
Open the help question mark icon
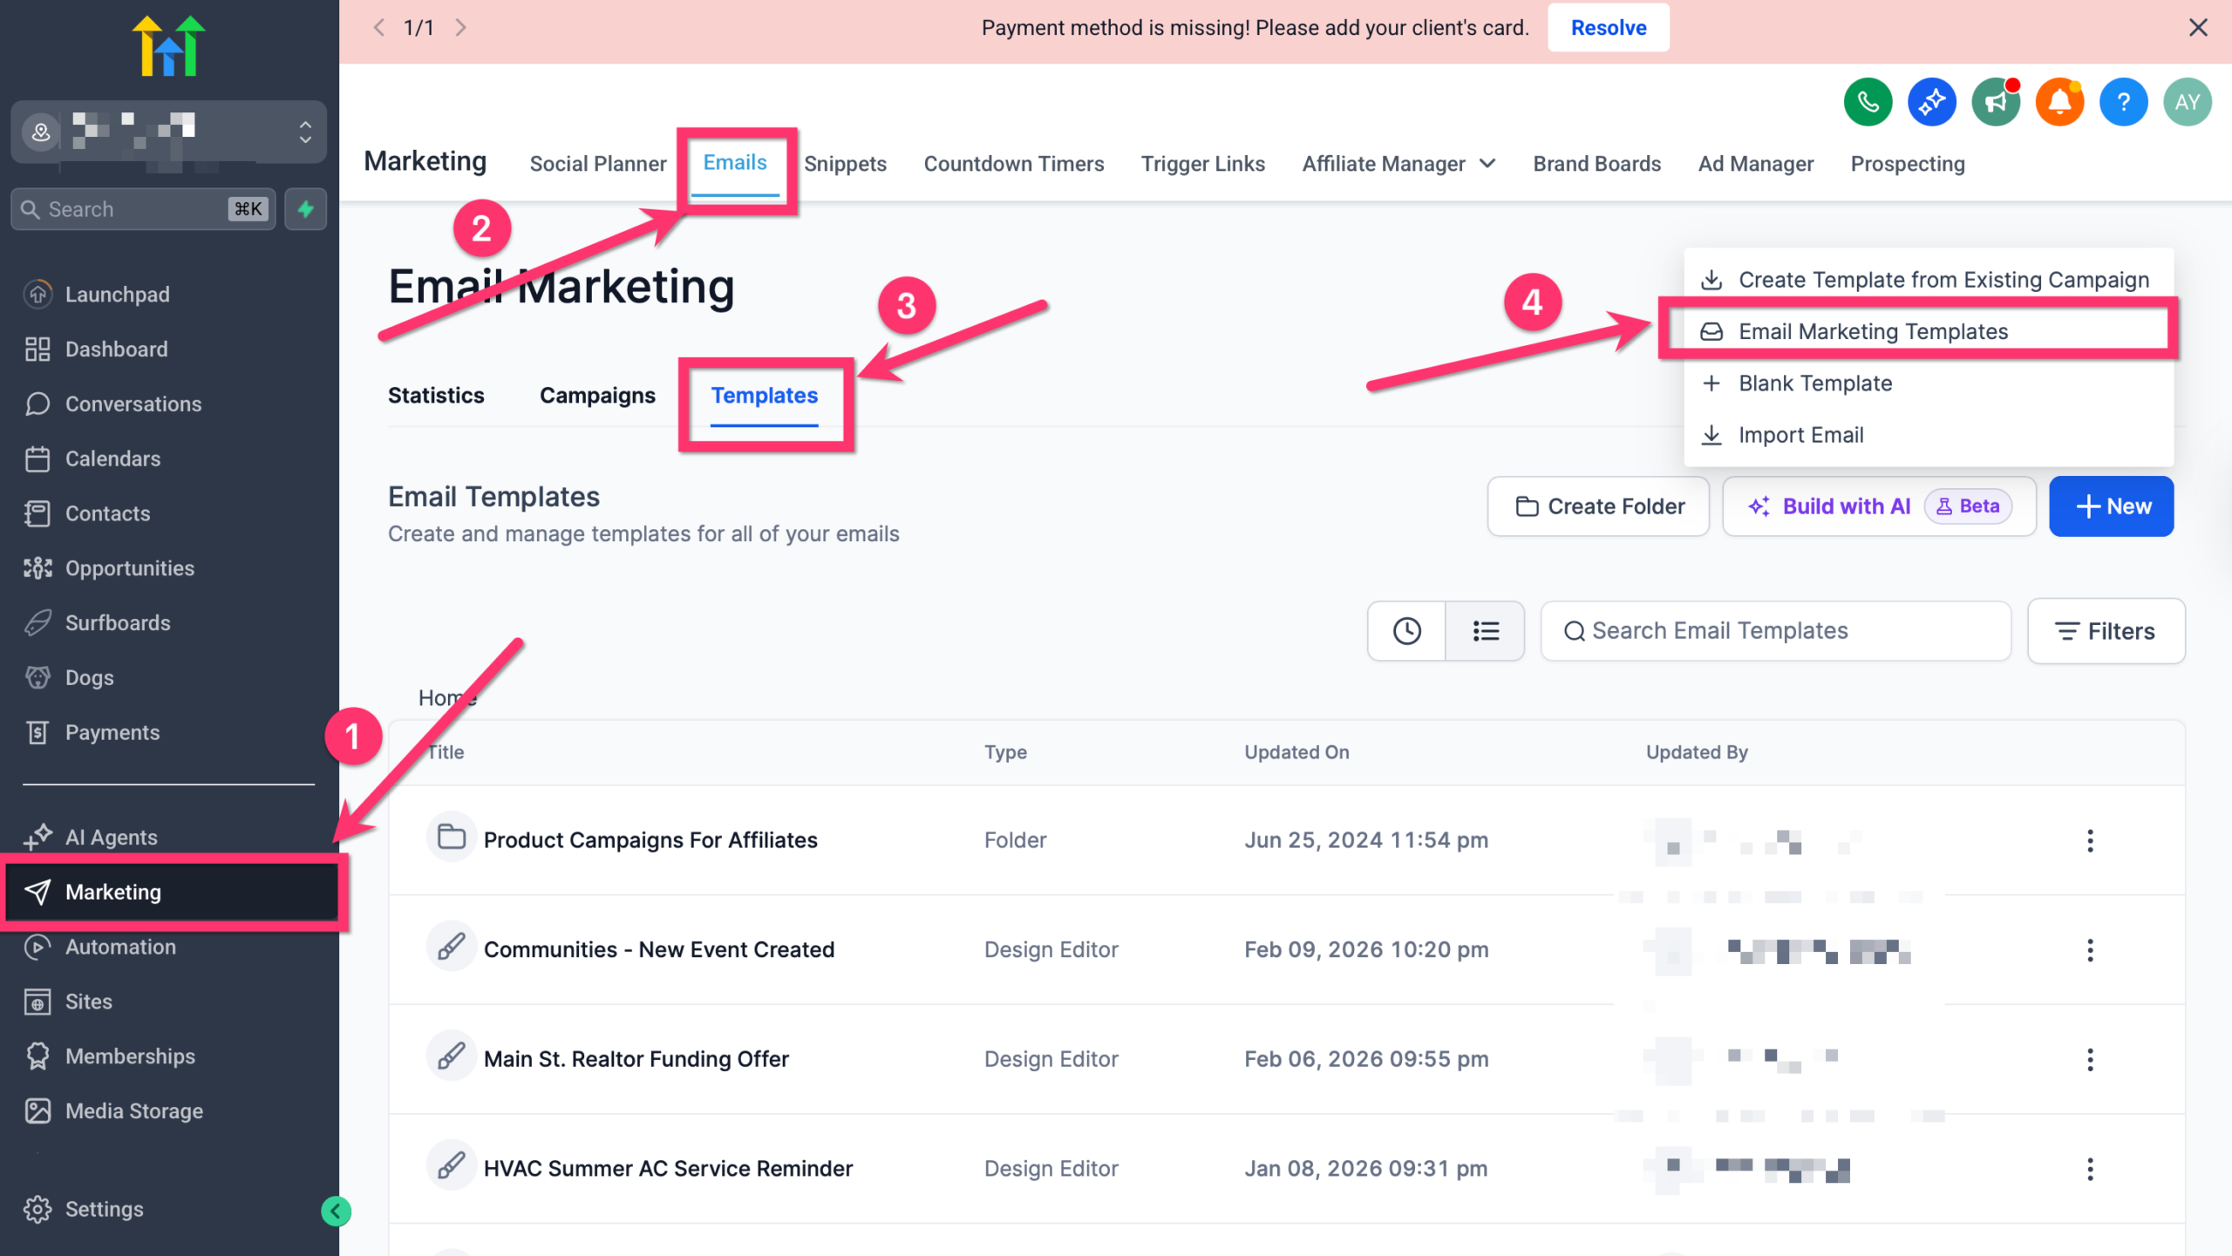coord(2124,101)
